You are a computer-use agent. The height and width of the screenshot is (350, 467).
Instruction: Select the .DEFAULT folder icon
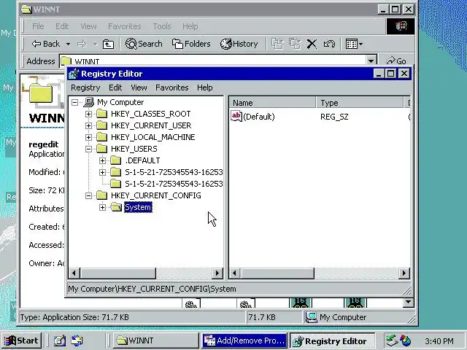click(x=115, y=160)
